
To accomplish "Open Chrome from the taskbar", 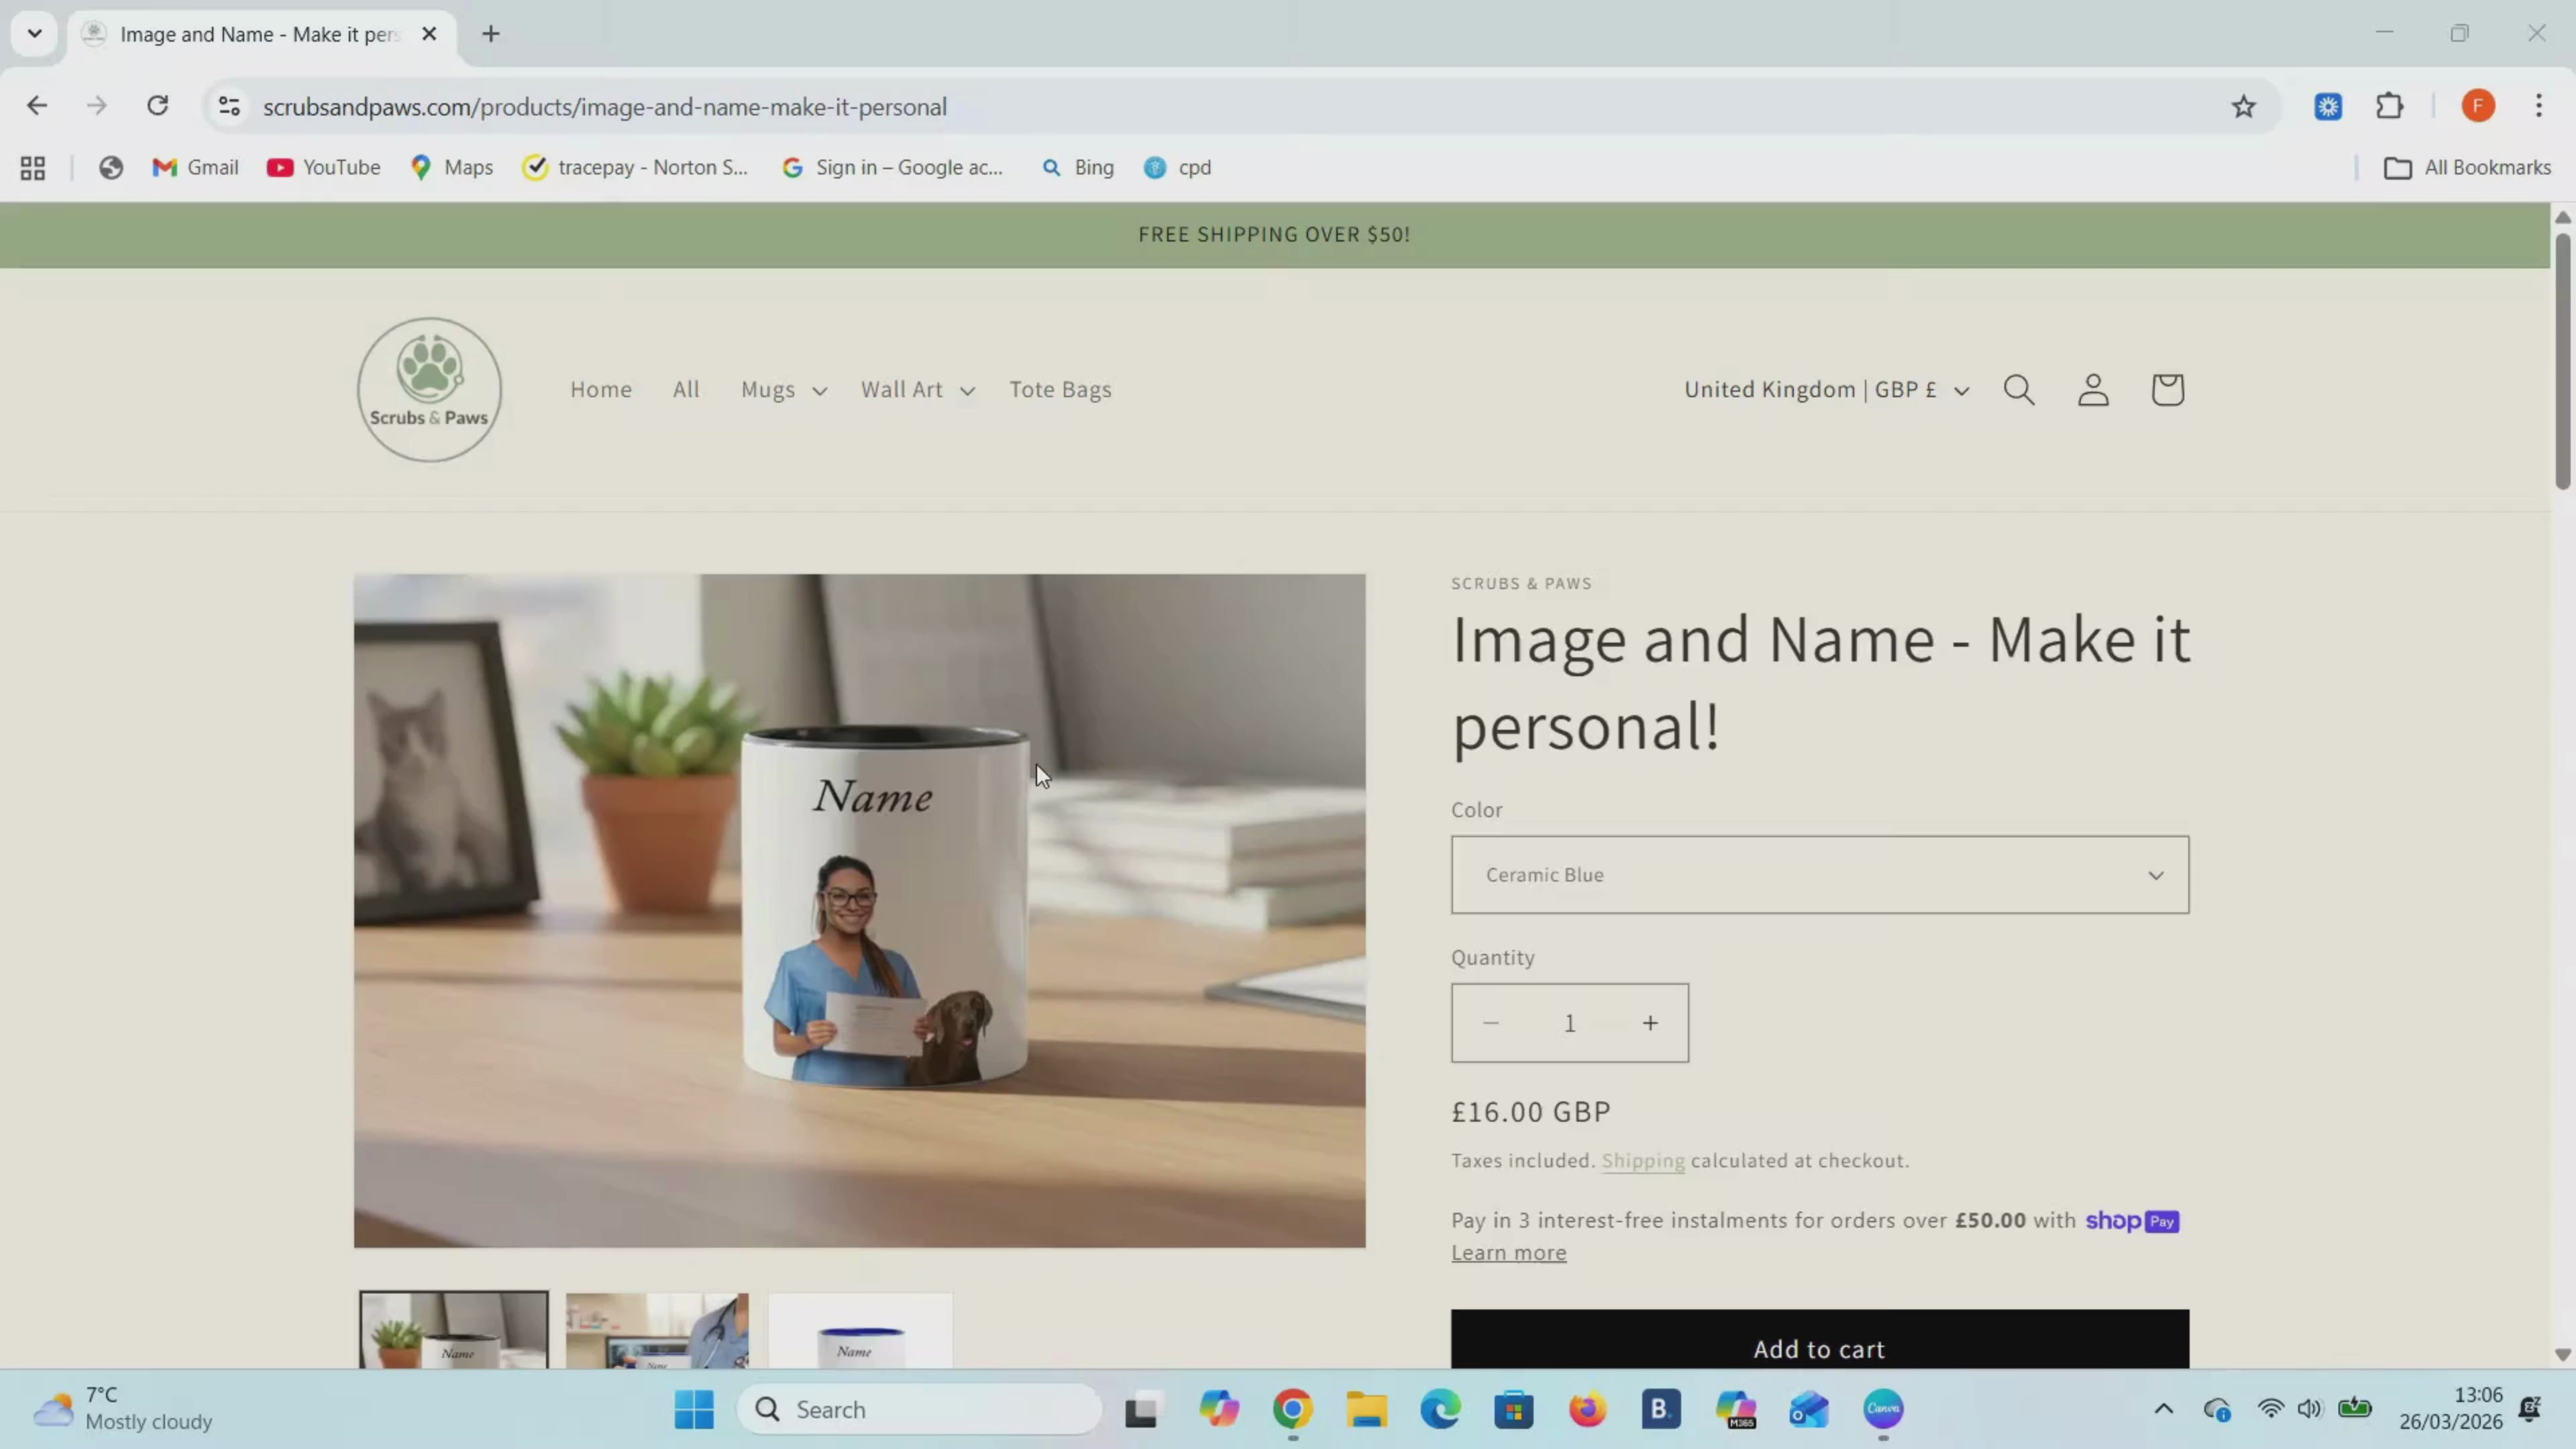I will click(x=1292, y=1410).
